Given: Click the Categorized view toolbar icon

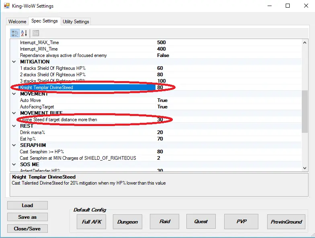Looking at the screenshot, I should point(14,33).
